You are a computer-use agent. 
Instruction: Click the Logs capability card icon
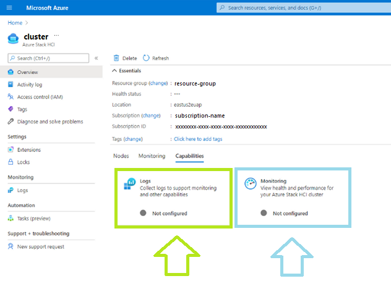coord(130,184)
